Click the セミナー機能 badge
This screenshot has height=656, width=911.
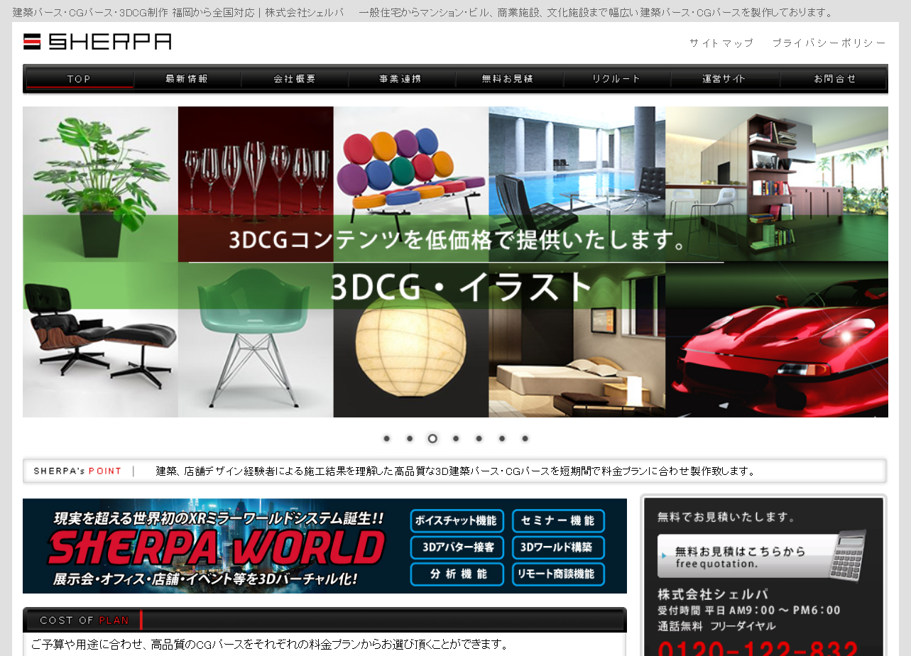coord(558,521)
